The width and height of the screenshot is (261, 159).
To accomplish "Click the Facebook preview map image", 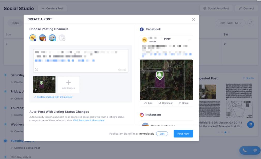I will (166, 80).
